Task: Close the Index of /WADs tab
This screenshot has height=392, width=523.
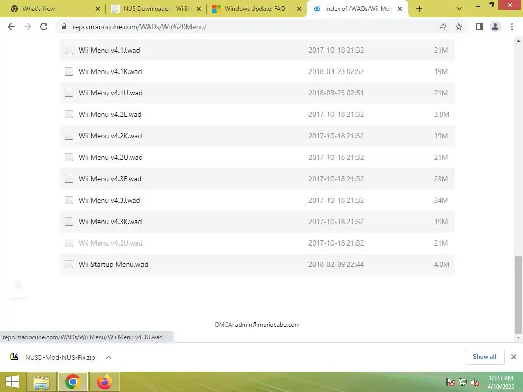Action: point(400,9)
